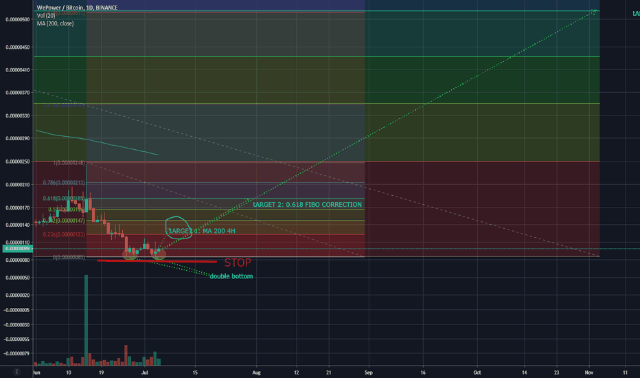Select the Jul date on time axis

(144, 373)
